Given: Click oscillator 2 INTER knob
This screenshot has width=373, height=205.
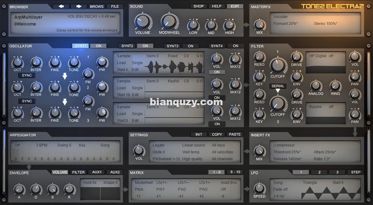Looking at the screenshot, I should (x=36, y=87).
